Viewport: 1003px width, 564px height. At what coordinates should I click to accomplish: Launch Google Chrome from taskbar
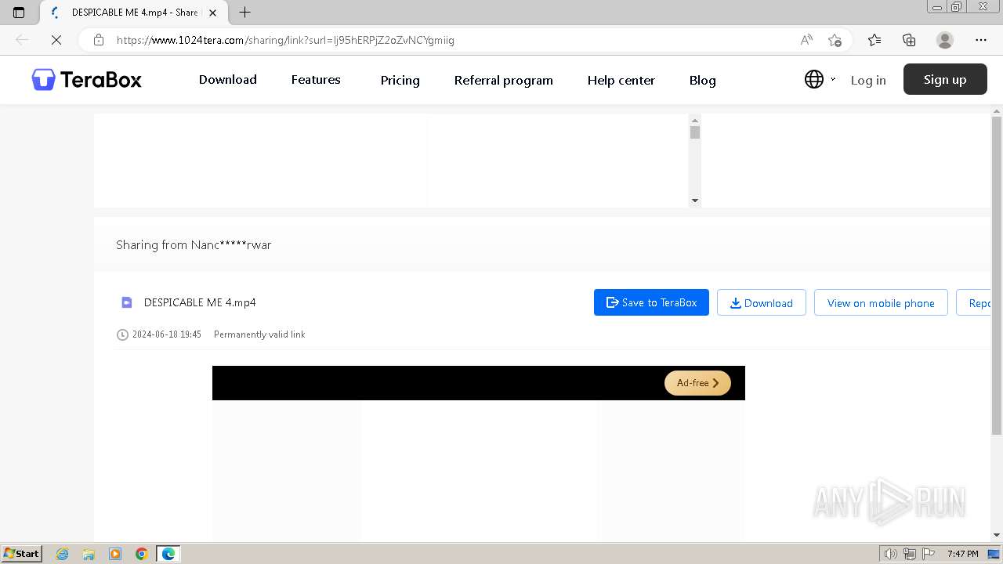tap(142, 554)
